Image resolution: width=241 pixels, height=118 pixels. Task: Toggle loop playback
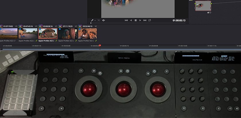(x=149, y=20)
